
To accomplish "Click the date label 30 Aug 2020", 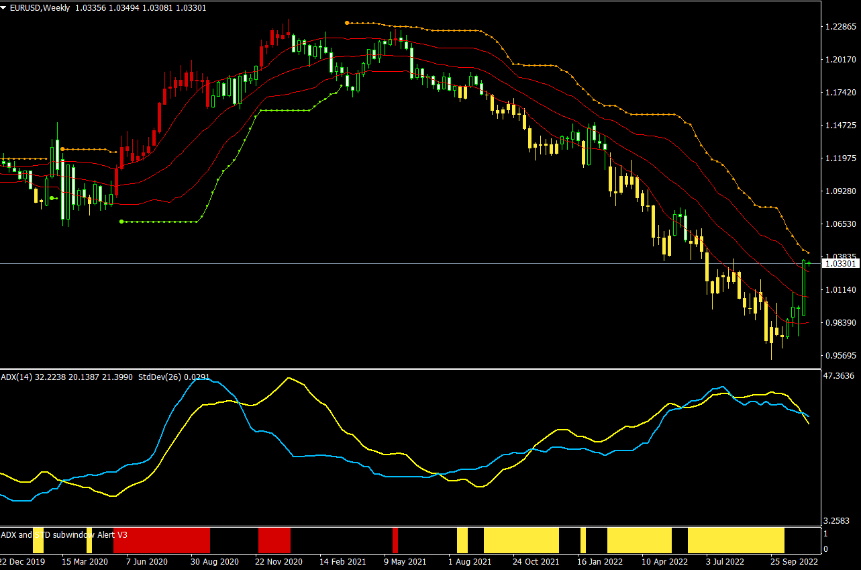I will pyautogui.click(x=215, y=561).
